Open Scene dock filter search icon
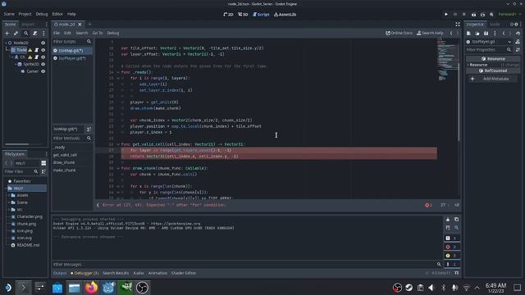 pyautogui.click(x=25, y=33)
